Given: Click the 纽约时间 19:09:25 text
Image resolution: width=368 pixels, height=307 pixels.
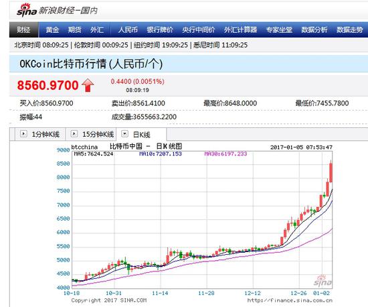Looking at the screenshot, I should (x=161, y=45).
